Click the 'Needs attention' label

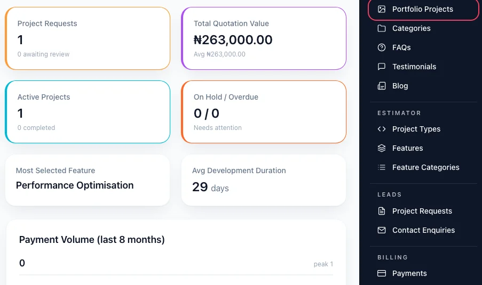pos(218,128)
